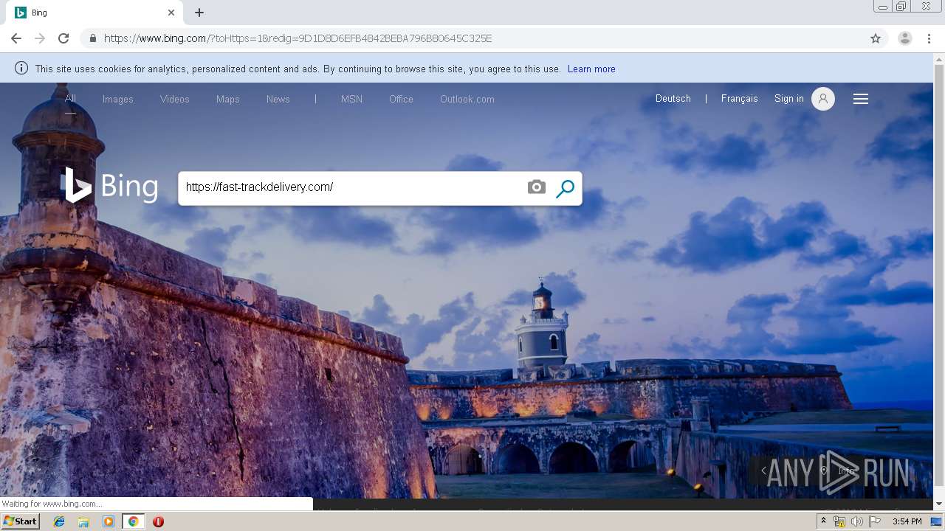The width and height of the screenshot is (945, 531).
Task: Click the Bing search text box
Action: click(351, 187)
